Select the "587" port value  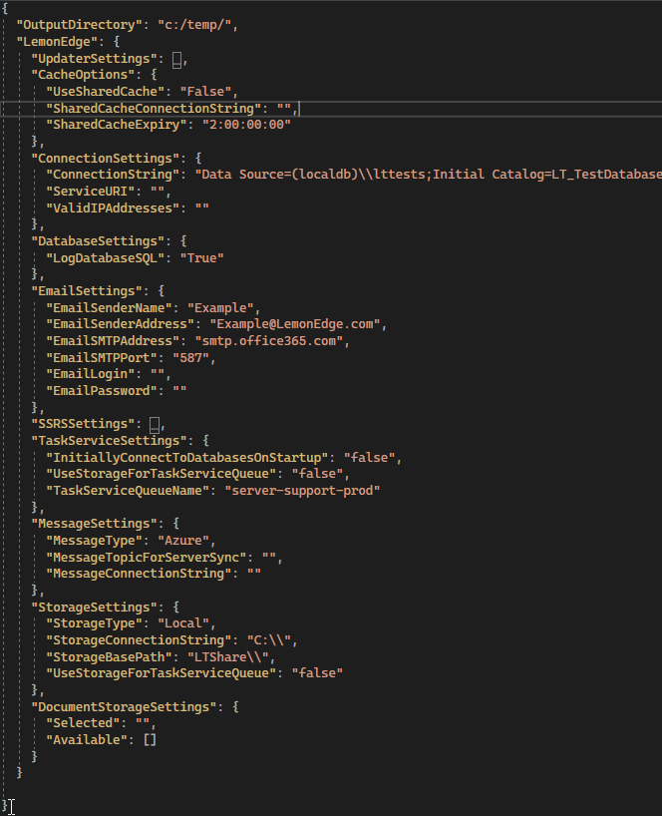click(x=190, y=358)
